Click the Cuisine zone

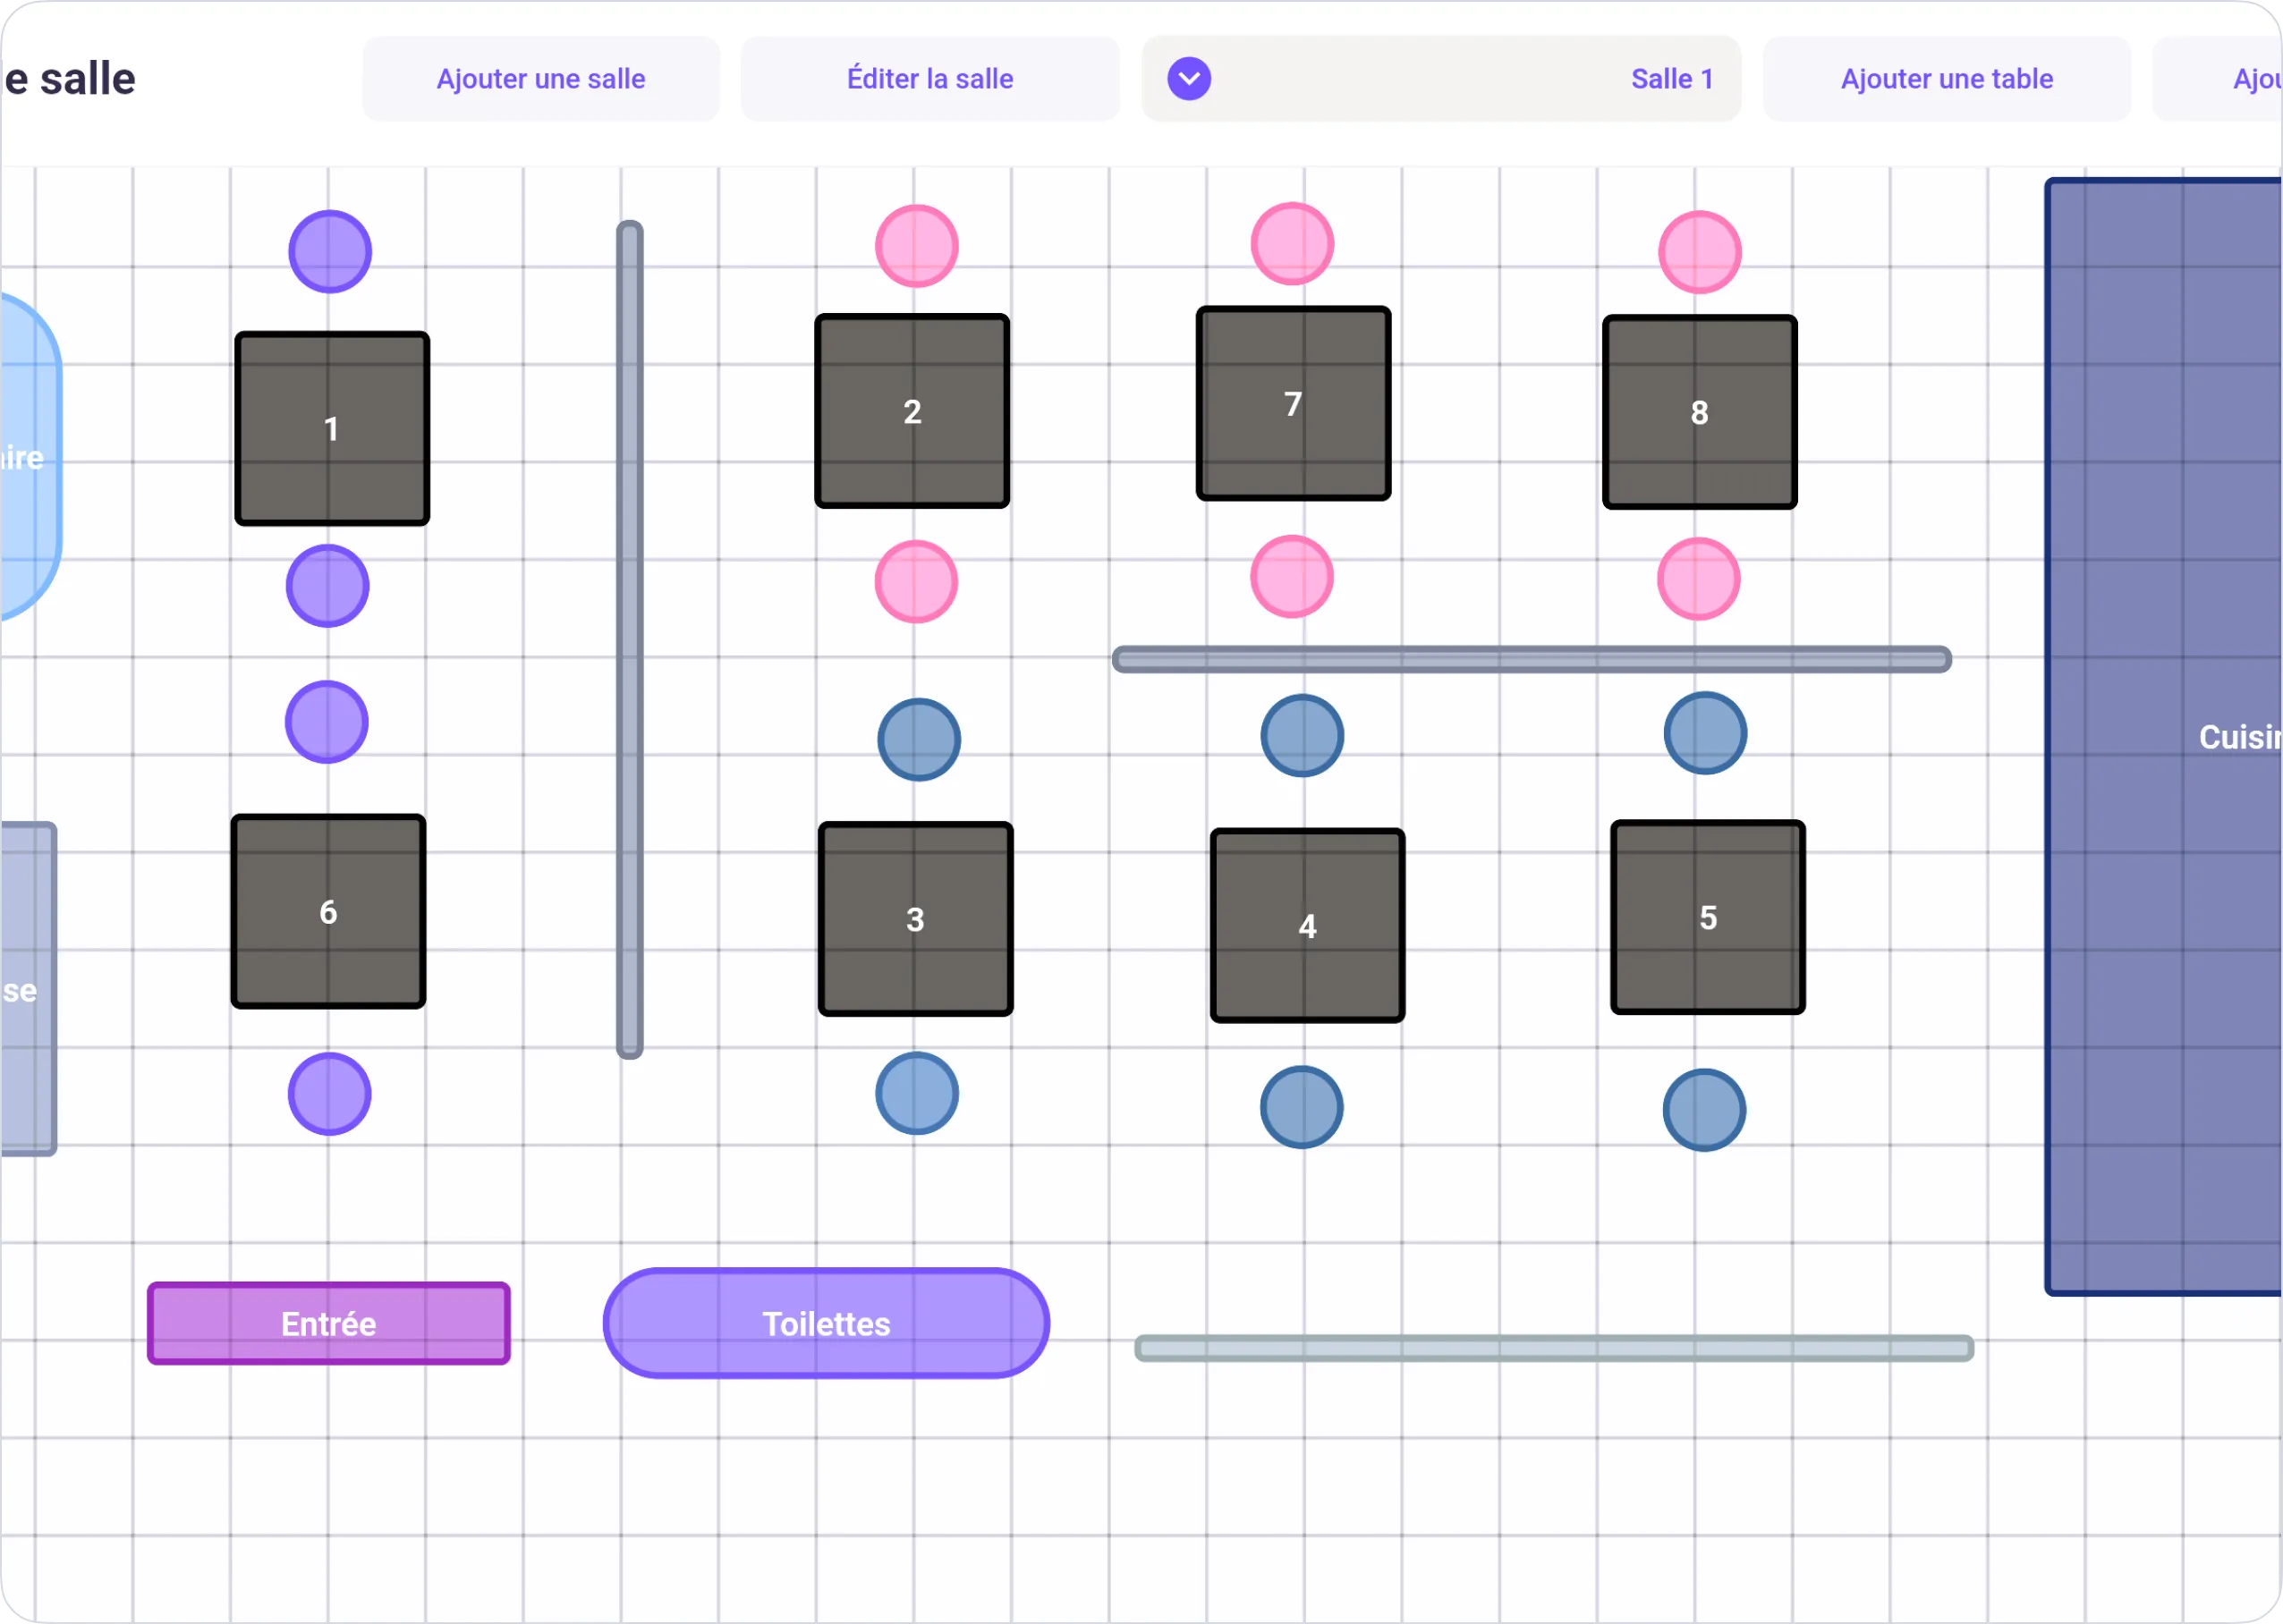coord(2161,737)
